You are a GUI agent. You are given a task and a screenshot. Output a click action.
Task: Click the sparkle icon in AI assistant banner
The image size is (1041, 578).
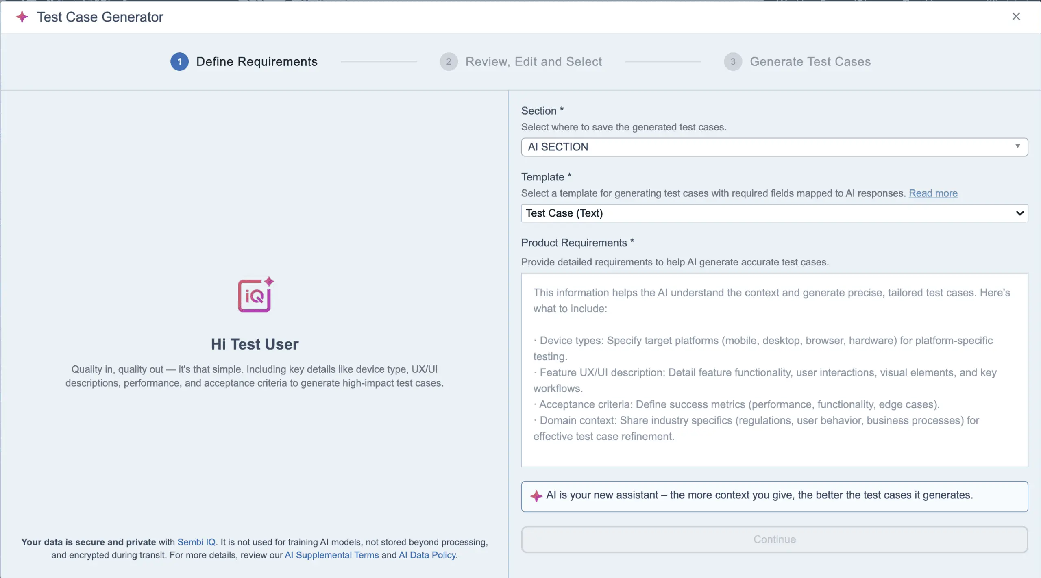(x=536, y=495)
